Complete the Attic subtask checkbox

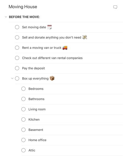pos(23,150)
